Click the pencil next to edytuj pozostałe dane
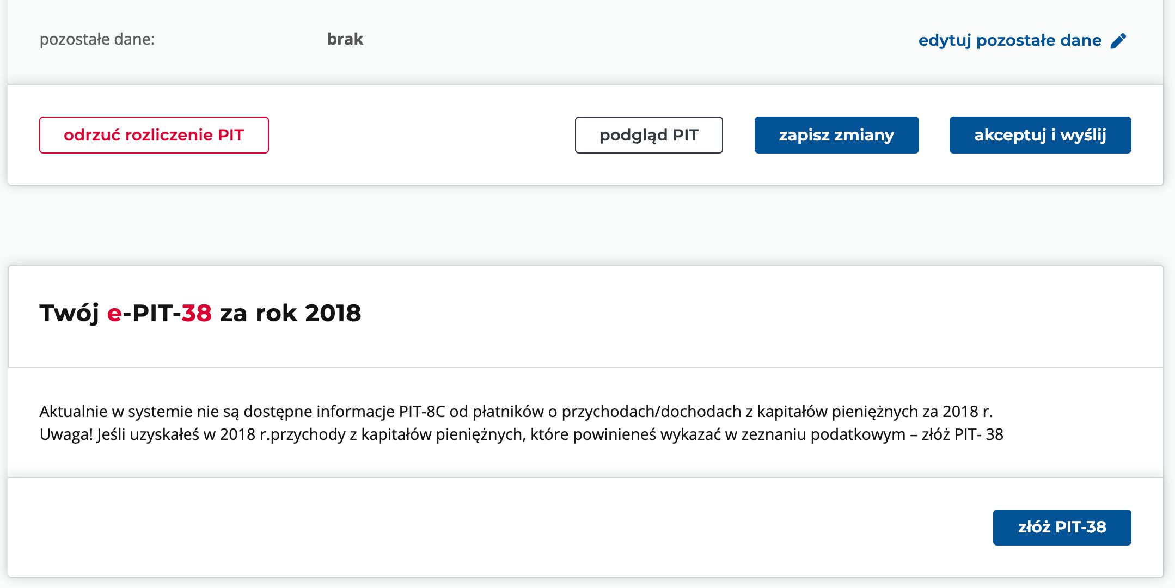The image size is (1175, 588). pyautogui.click(x=1119, y=40)
